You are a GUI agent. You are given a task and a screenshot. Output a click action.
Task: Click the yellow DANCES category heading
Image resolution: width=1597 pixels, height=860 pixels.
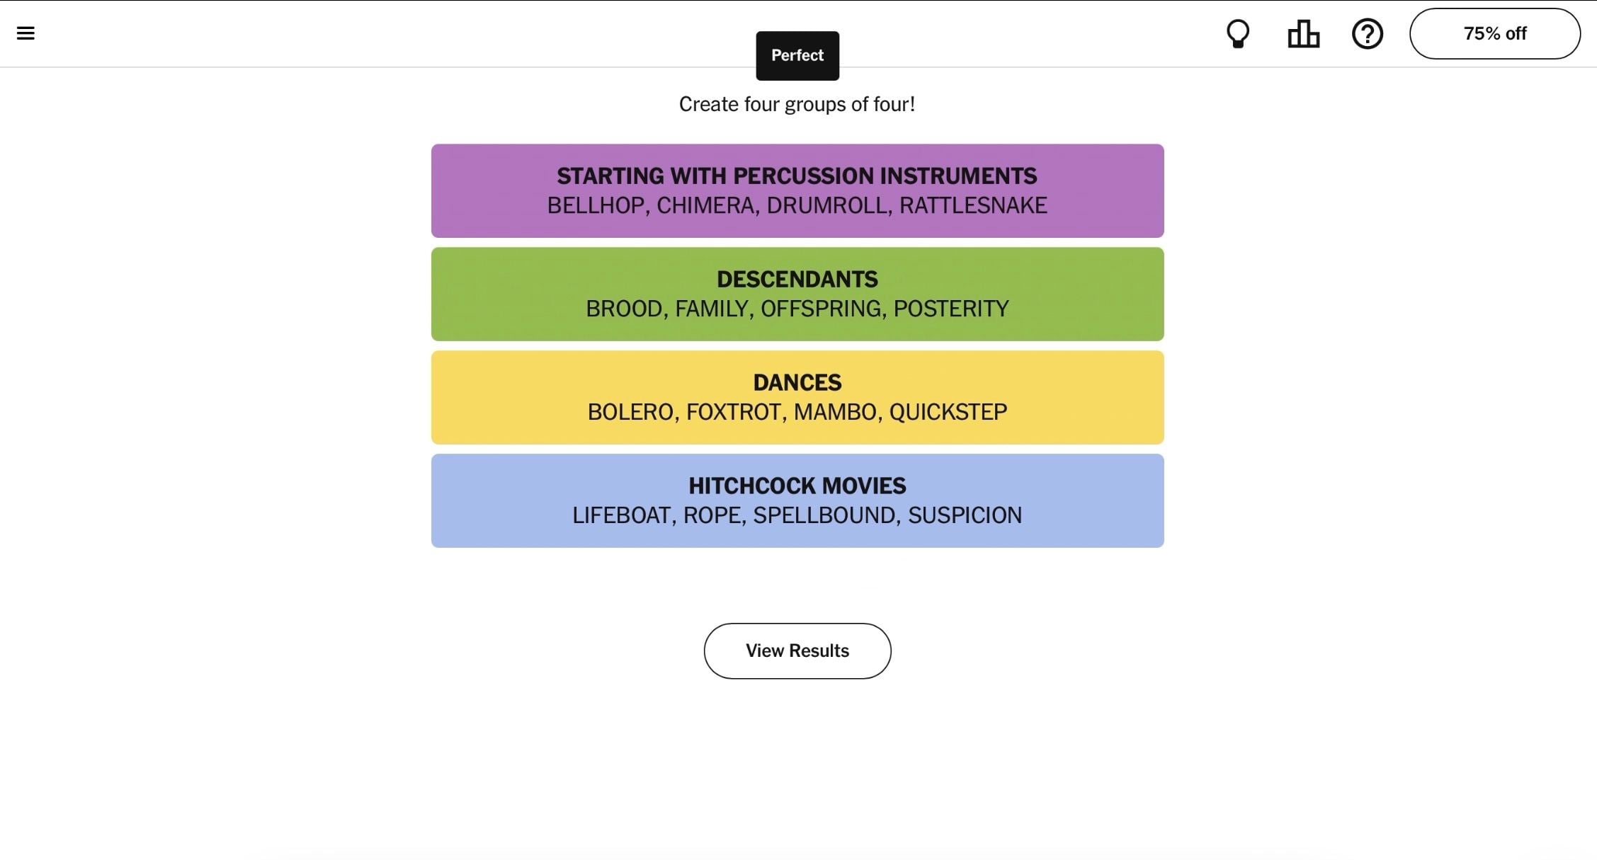[x=797, y=382]
